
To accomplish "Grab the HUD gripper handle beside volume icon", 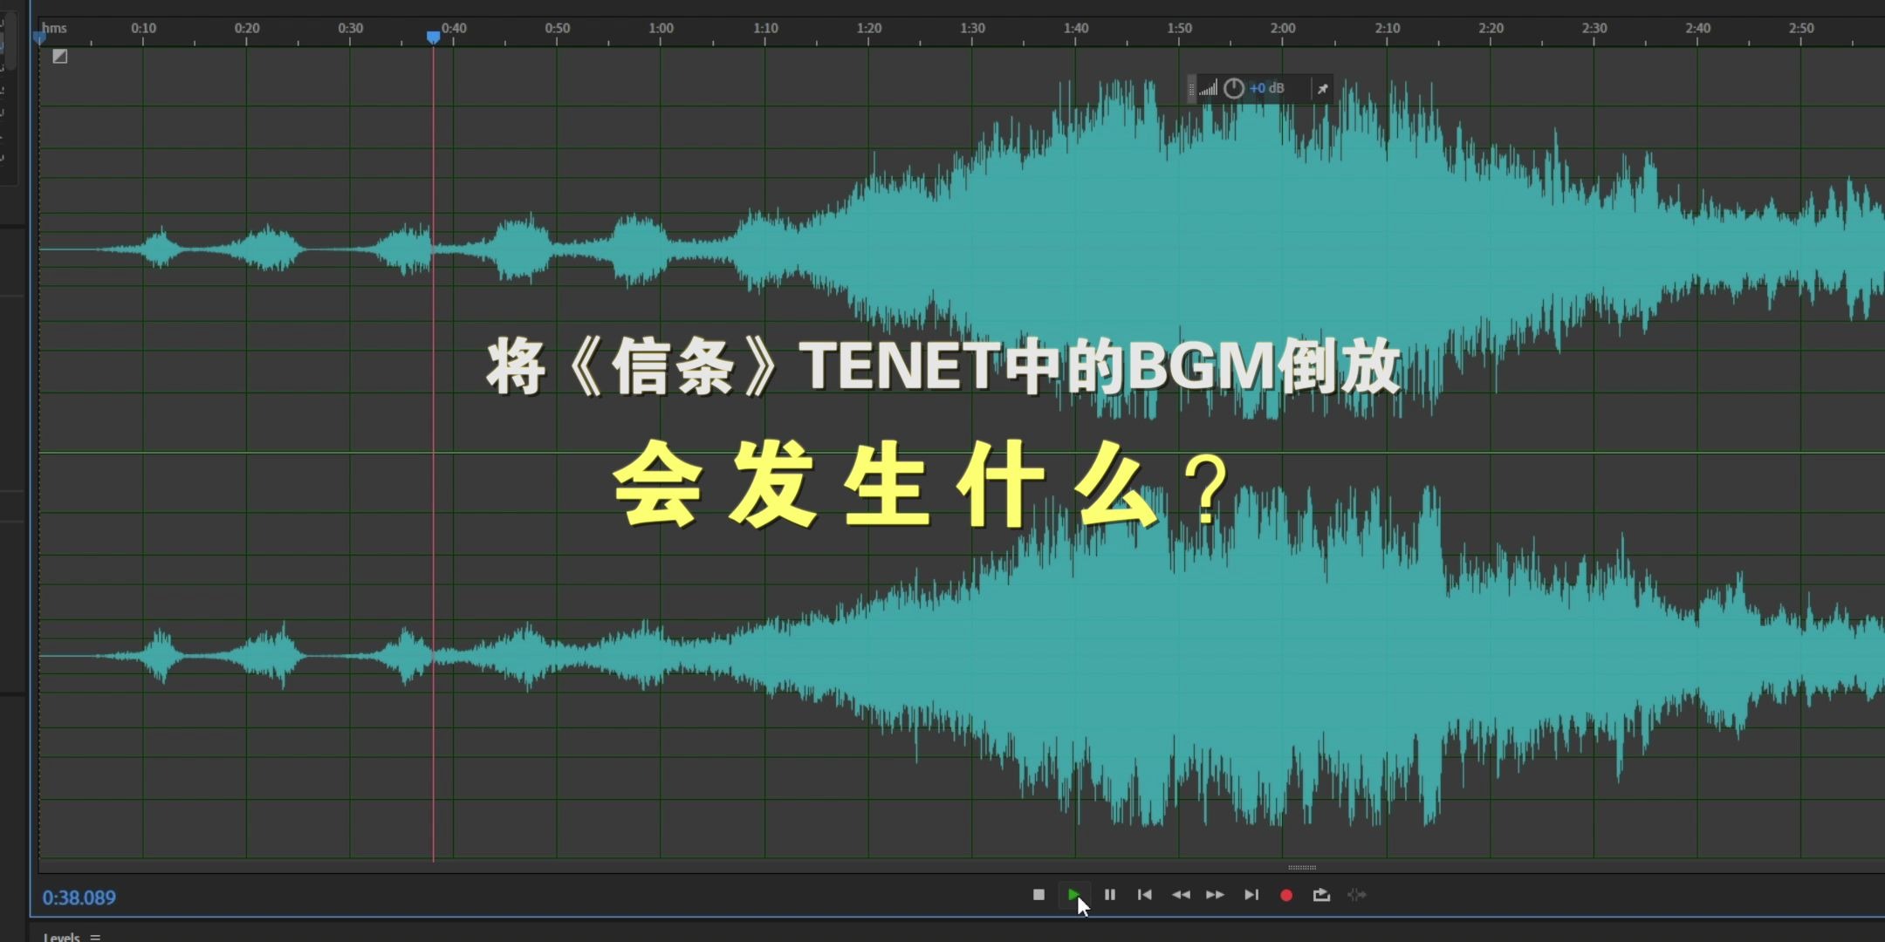I will pyautogui.click(x=1192, y=88).
